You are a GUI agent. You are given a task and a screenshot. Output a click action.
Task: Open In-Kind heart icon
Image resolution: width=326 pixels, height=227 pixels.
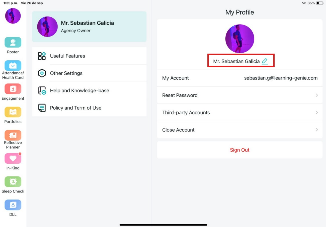[x=13, y=158]
